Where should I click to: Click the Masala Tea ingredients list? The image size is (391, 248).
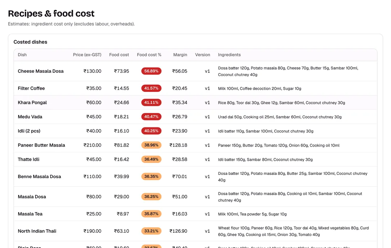(252, 214)
